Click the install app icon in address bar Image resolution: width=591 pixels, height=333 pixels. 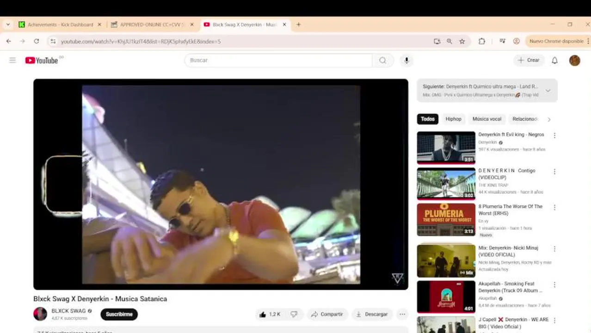tap(437, 41)
